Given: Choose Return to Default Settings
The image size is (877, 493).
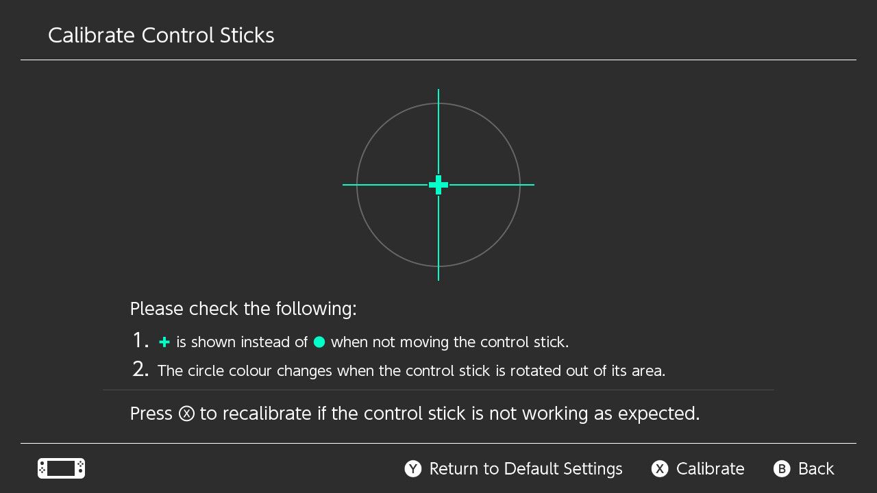Looking at the screenshot, I should [x=526, y=469].
